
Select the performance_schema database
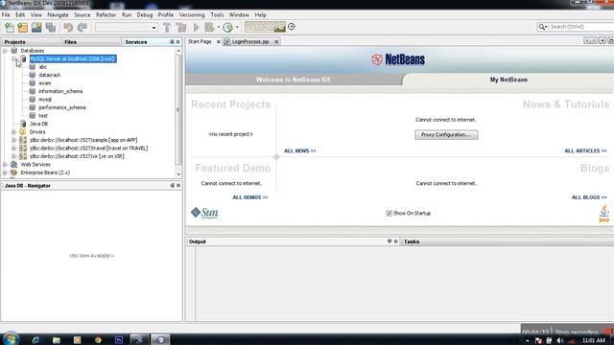[x=61, y=107]
